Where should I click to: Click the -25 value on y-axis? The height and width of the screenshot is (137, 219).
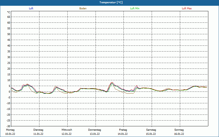8,121
